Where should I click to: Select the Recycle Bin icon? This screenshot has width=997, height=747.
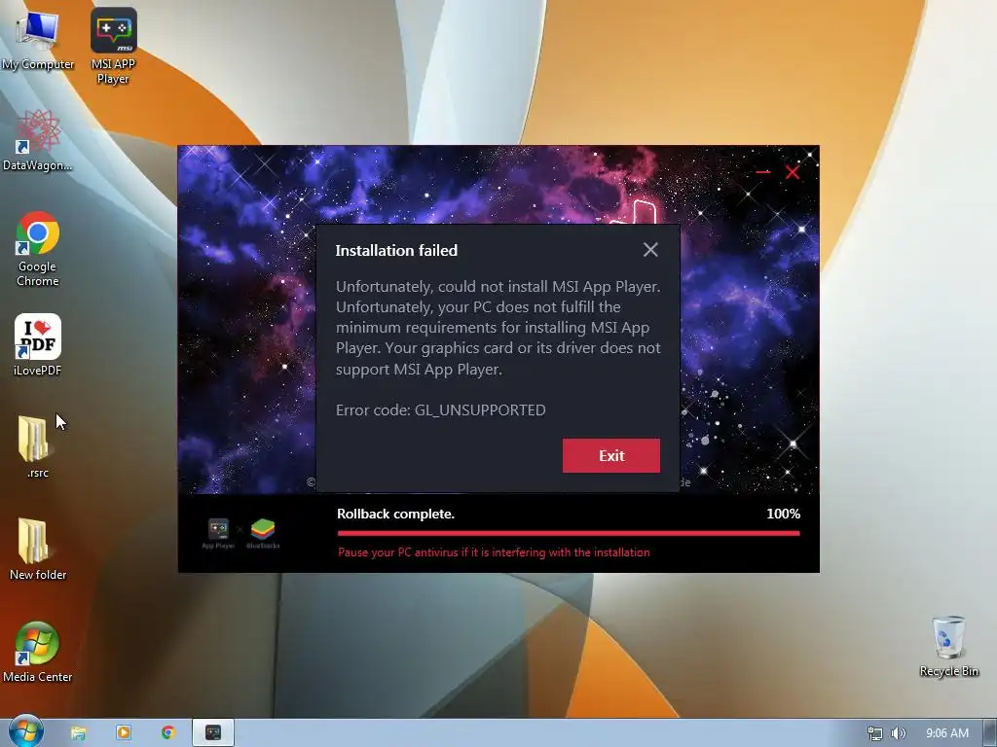(948, 646)
